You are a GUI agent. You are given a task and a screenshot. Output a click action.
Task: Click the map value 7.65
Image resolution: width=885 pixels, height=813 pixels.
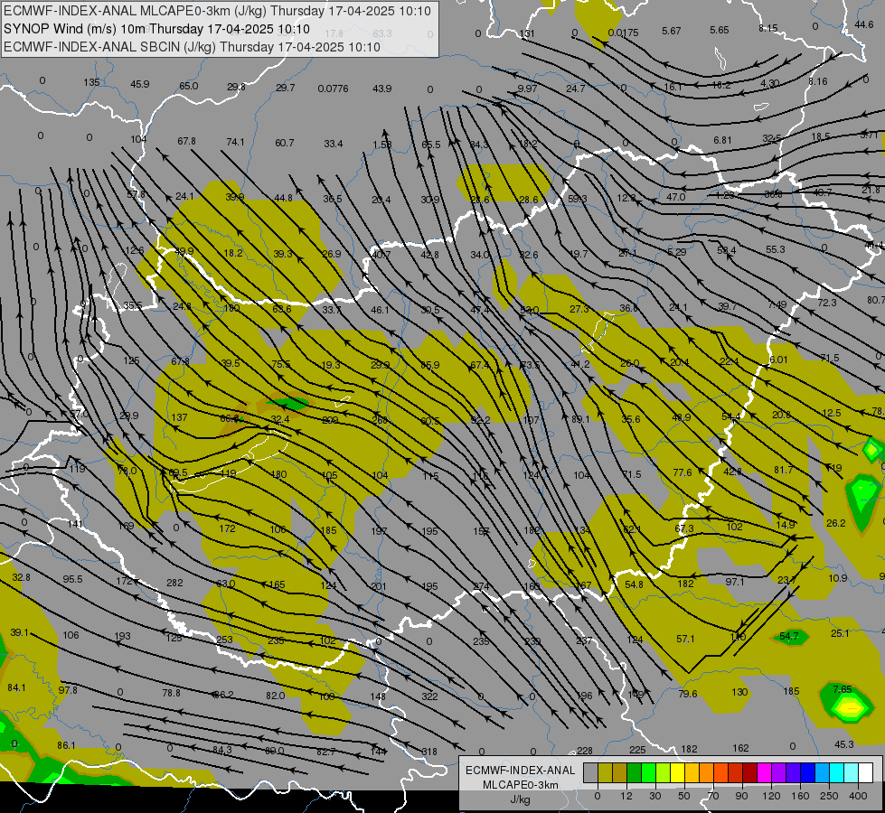click(843, 689)
